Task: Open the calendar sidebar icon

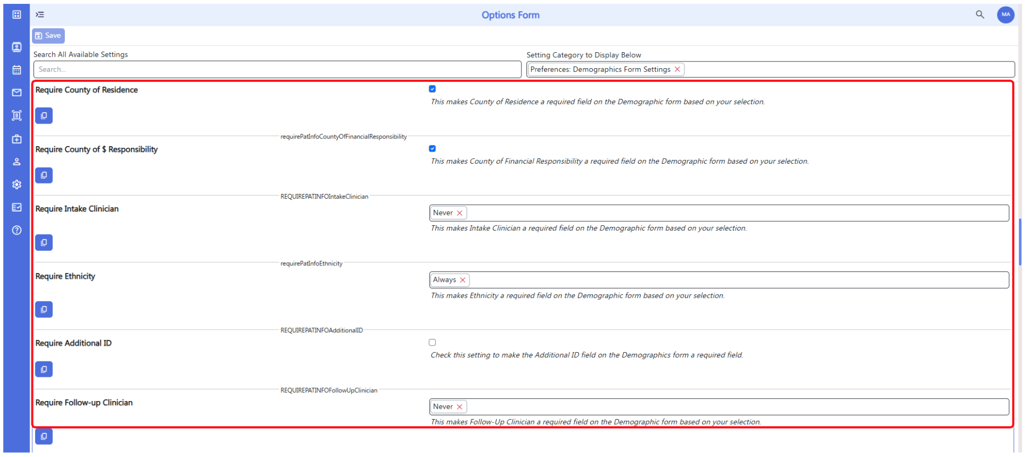Action: point(16,70)
